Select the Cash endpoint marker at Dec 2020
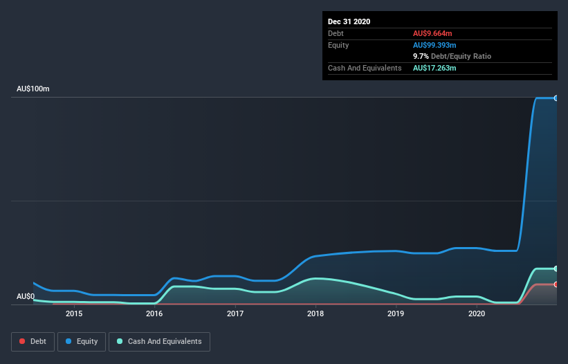This screenshot has height=364, width=568. click(x=556, y=269)
